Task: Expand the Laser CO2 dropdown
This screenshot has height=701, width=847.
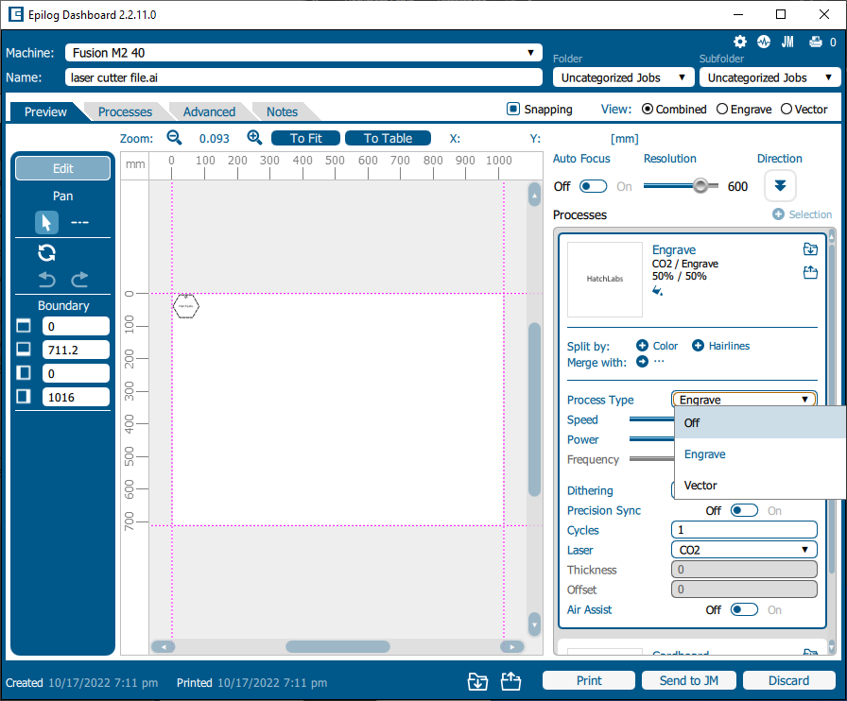Action: [744, 550]
